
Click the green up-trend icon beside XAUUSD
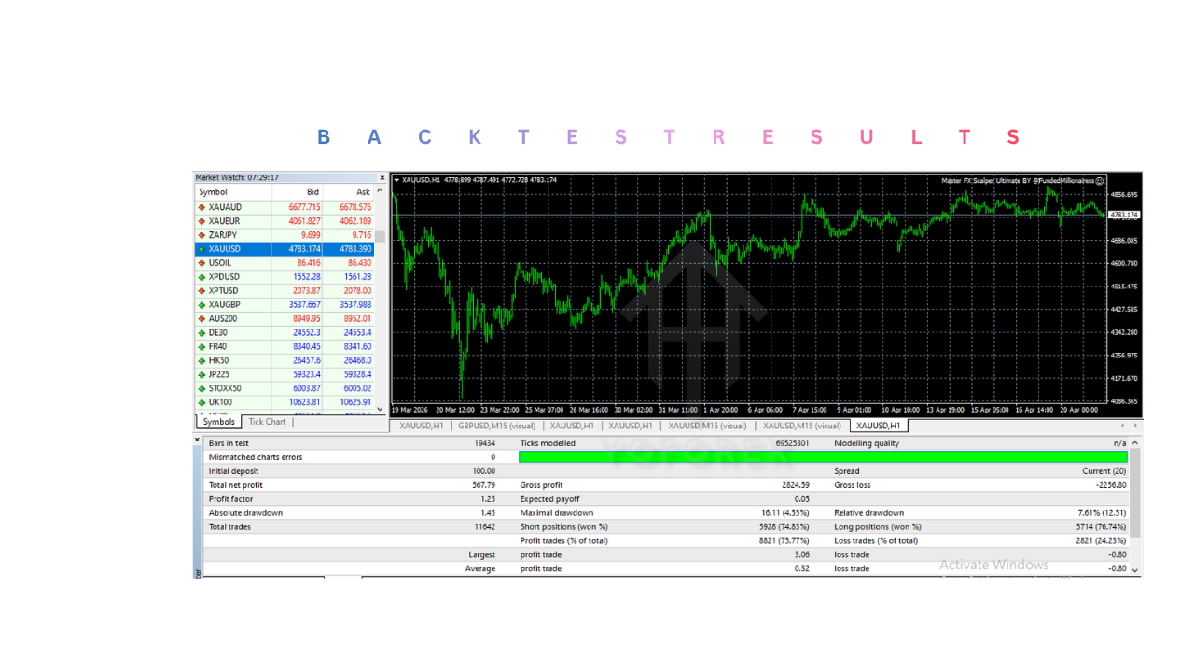point(200,248)
